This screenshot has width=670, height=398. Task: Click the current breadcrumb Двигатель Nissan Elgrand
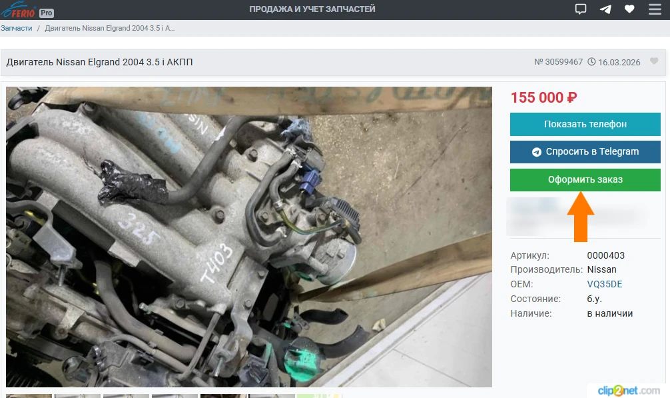[110, 28]
